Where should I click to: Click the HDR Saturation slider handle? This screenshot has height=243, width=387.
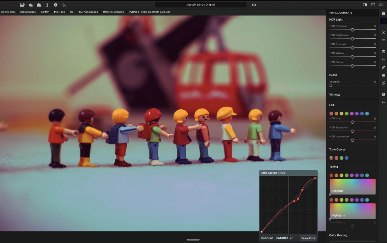[352, 131]
